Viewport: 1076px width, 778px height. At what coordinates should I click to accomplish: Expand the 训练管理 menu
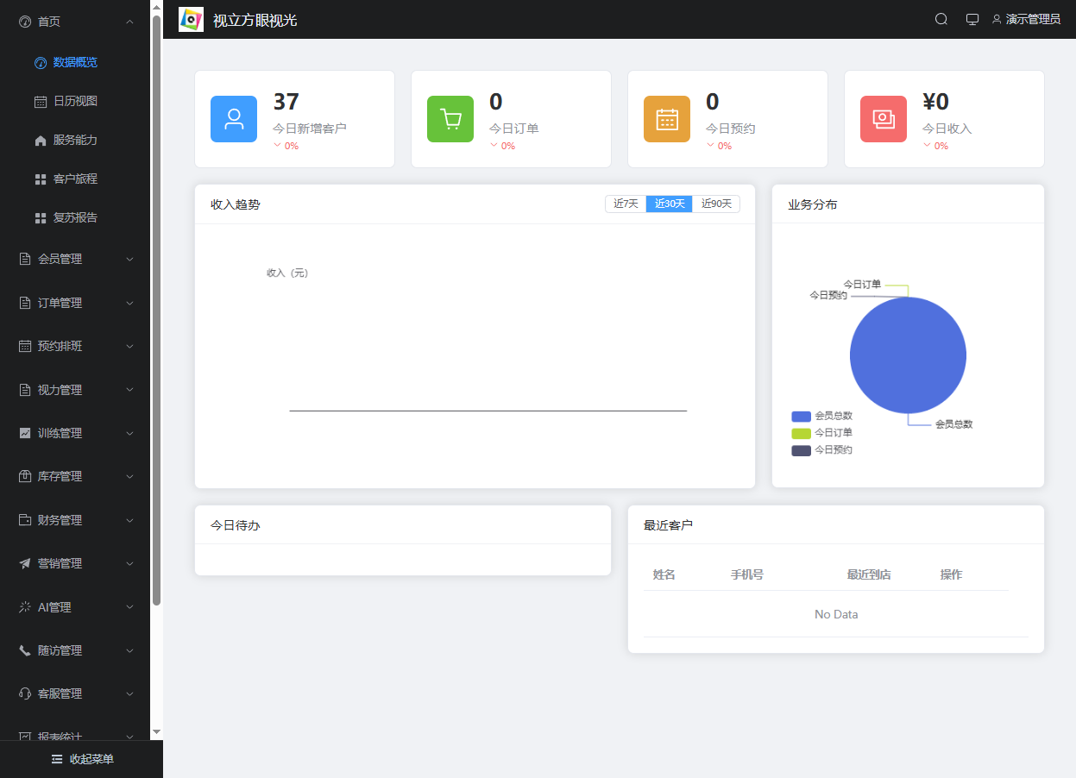pos(75,433)
